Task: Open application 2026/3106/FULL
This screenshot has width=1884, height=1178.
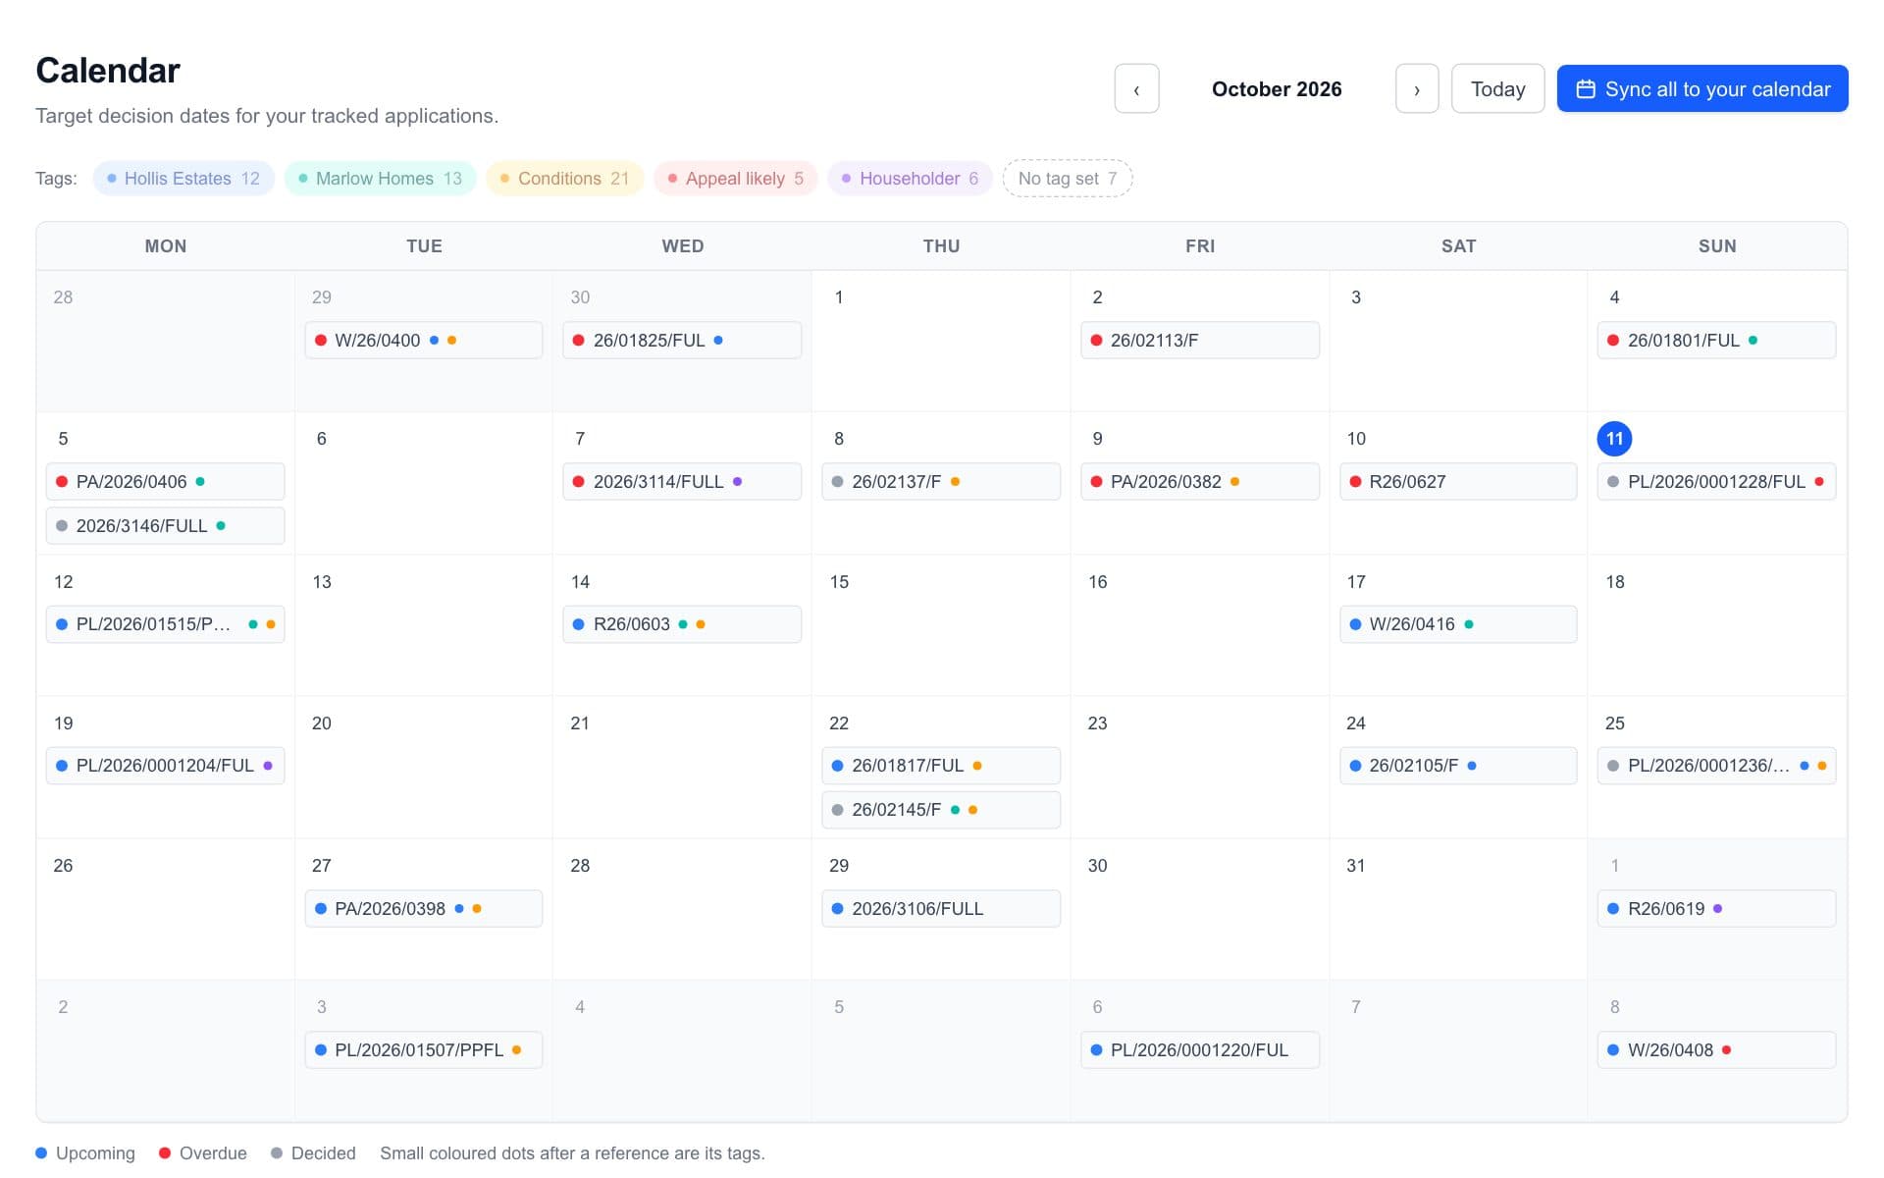Action: (x=941, y=909)
